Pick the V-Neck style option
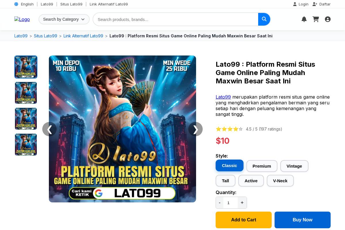 280,181
